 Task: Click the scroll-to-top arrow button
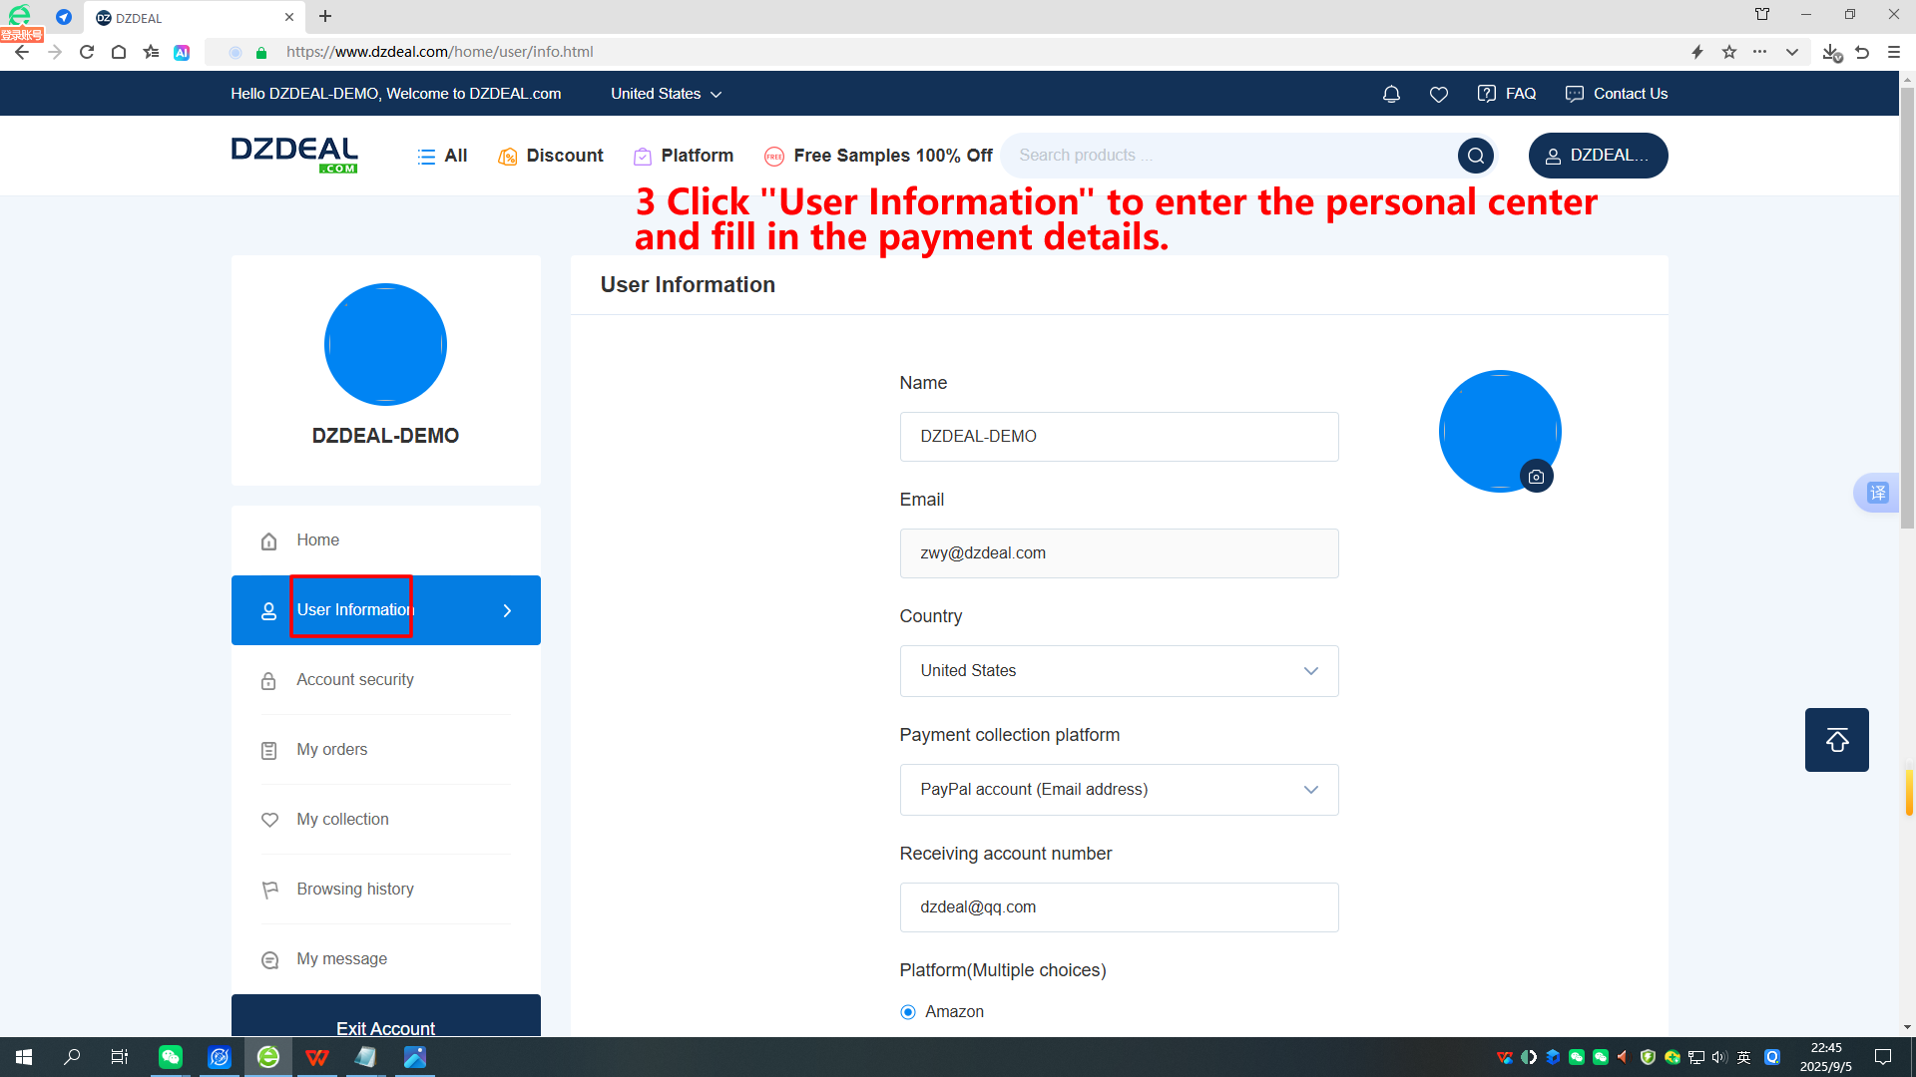coord(1836,740)
